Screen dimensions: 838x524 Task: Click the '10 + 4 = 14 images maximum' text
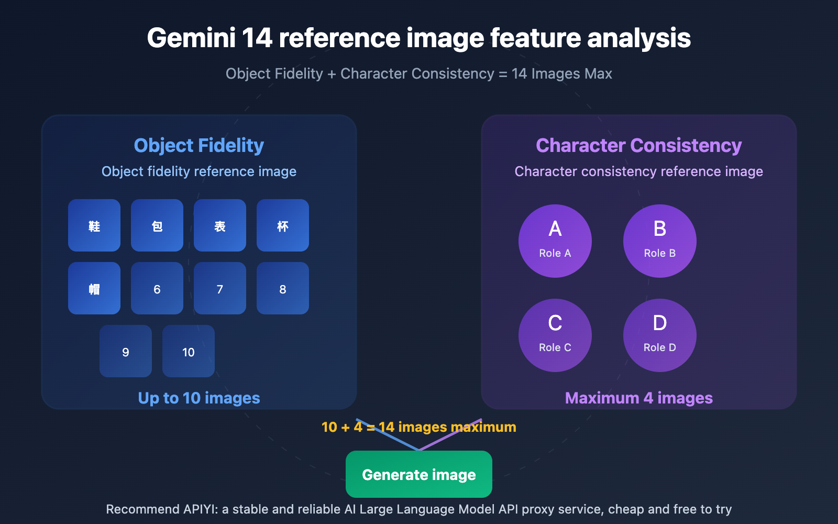pos(418,427)
